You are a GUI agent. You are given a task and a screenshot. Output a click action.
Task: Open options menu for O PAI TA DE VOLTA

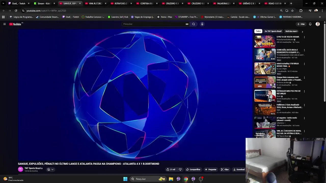304,37
